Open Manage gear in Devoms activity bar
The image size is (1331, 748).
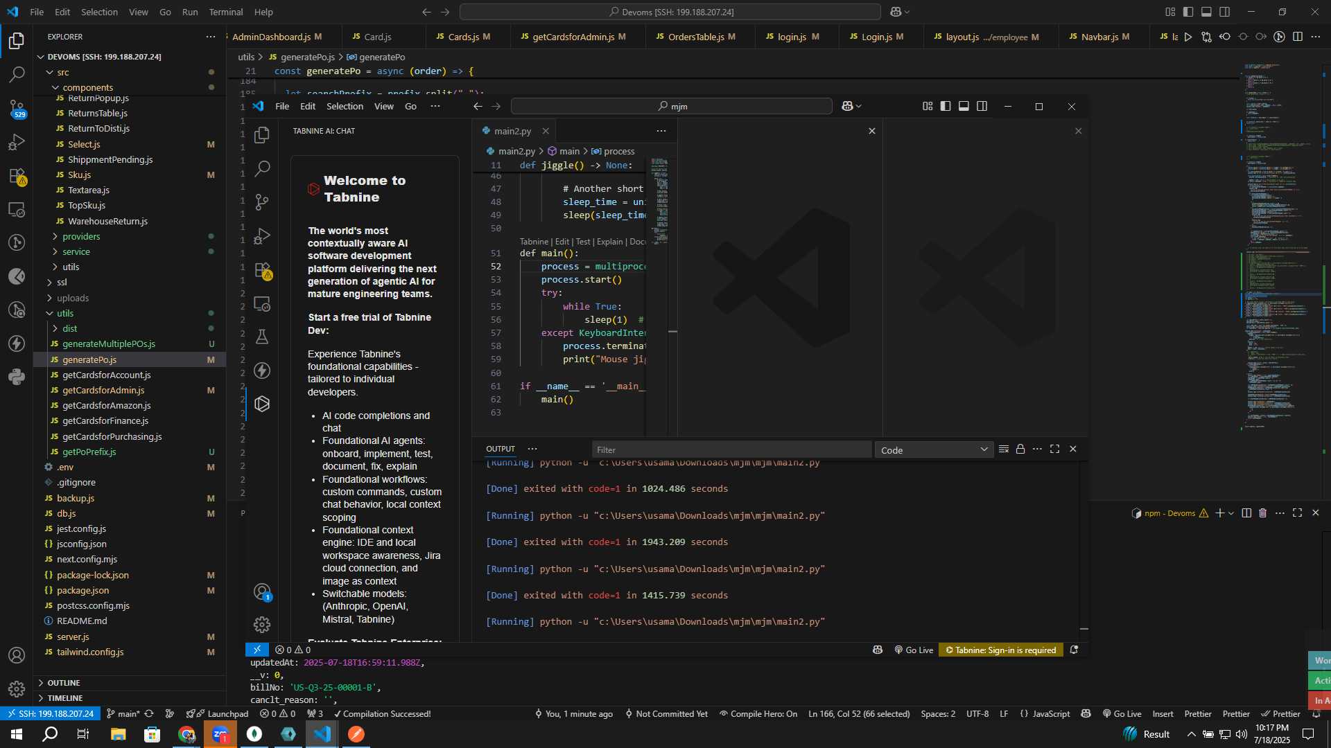point(17,688)
